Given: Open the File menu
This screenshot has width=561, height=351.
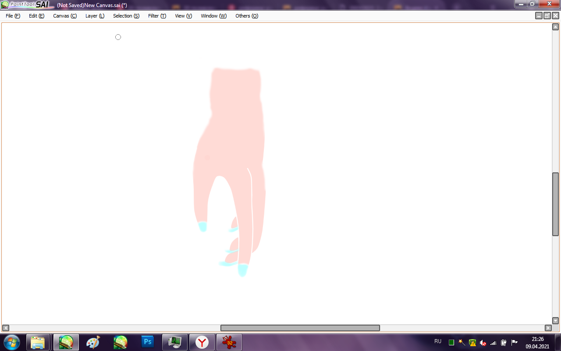Looking at the screenshot, I should (x=13, y=16).
